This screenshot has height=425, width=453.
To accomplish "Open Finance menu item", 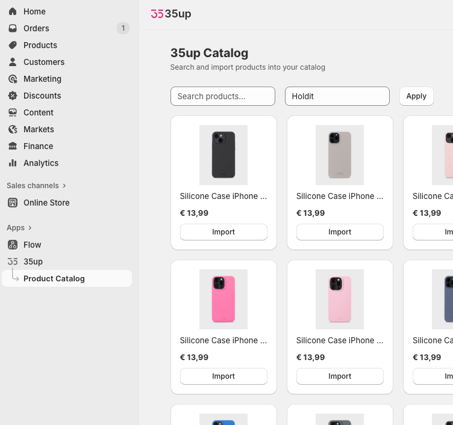I will [x=38, y=146].
